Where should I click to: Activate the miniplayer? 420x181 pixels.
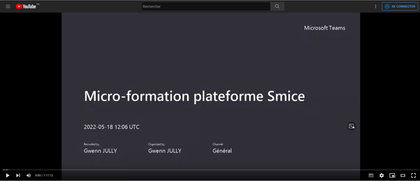click(x=392, y=176)
